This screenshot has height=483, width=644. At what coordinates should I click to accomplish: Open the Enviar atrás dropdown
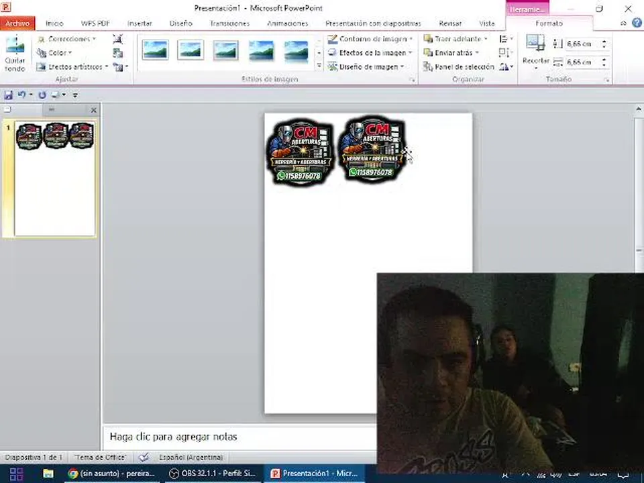tap(451, 52)
